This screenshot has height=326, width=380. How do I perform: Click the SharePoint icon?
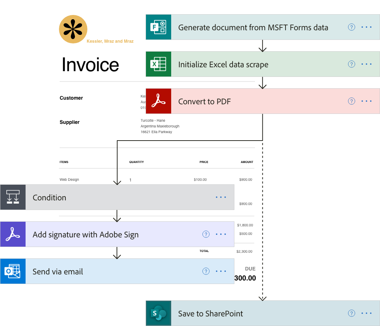coord(158,313)
